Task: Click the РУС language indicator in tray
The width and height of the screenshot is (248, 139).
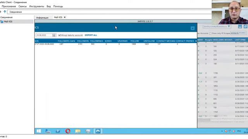Action: pos(239,131)
